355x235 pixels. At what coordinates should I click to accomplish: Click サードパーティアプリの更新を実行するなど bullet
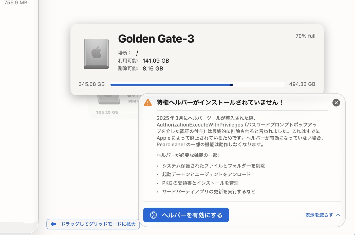coord(209,192)
